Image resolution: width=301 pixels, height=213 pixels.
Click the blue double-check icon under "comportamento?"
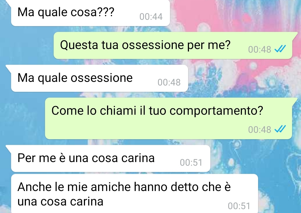(x=280, y=129)
